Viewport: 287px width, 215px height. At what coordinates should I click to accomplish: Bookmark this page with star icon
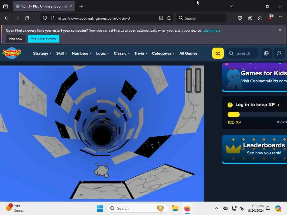[x=169, y=18]
